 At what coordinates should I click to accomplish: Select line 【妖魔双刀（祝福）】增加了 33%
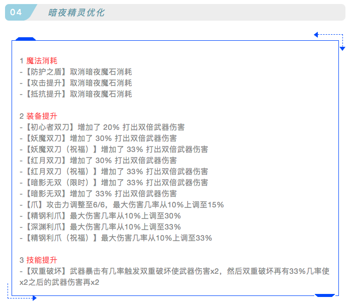(114, 149)
